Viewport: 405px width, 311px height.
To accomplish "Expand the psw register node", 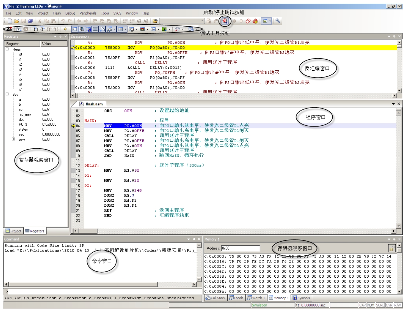I will [x=13, y=139].
